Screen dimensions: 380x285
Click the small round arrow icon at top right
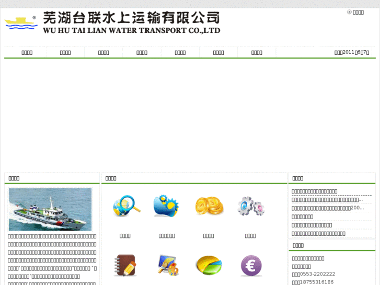349,12
